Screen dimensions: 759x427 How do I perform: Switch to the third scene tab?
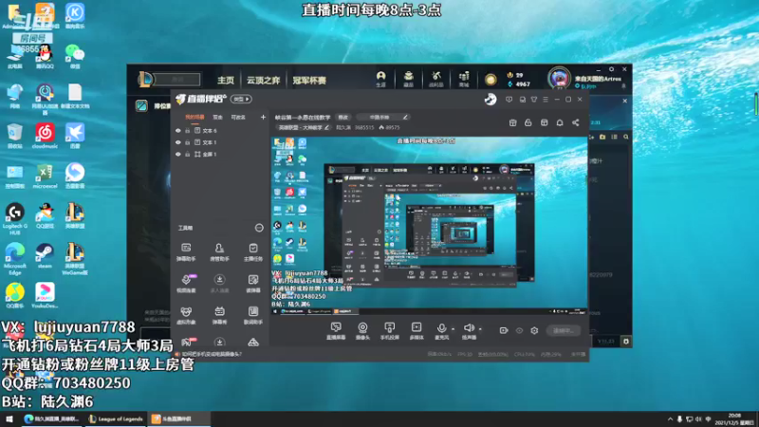[238, 117]
